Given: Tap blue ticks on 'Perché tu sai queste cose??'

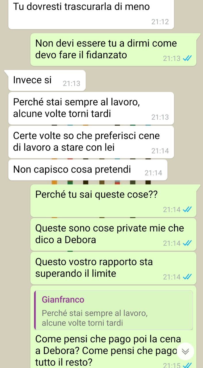Looking at the screenshot, I should 187,210.
